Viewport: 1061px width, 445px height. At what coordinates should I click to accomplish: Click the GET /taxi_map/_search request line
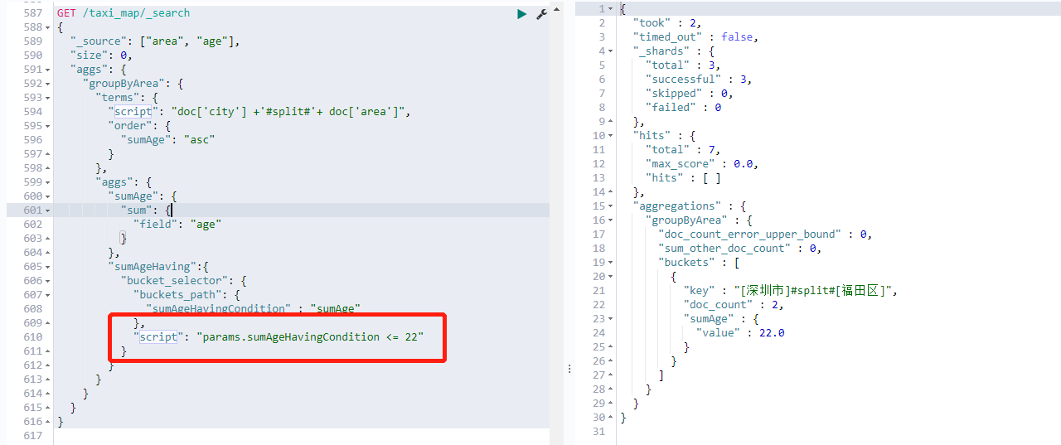(x=124, y=13)
